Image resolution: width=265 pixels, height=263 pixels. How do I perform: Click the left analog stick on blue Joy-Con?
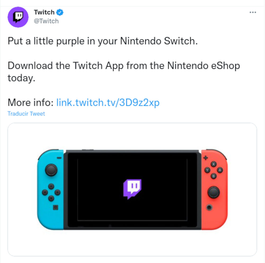[x=51, y=170]
